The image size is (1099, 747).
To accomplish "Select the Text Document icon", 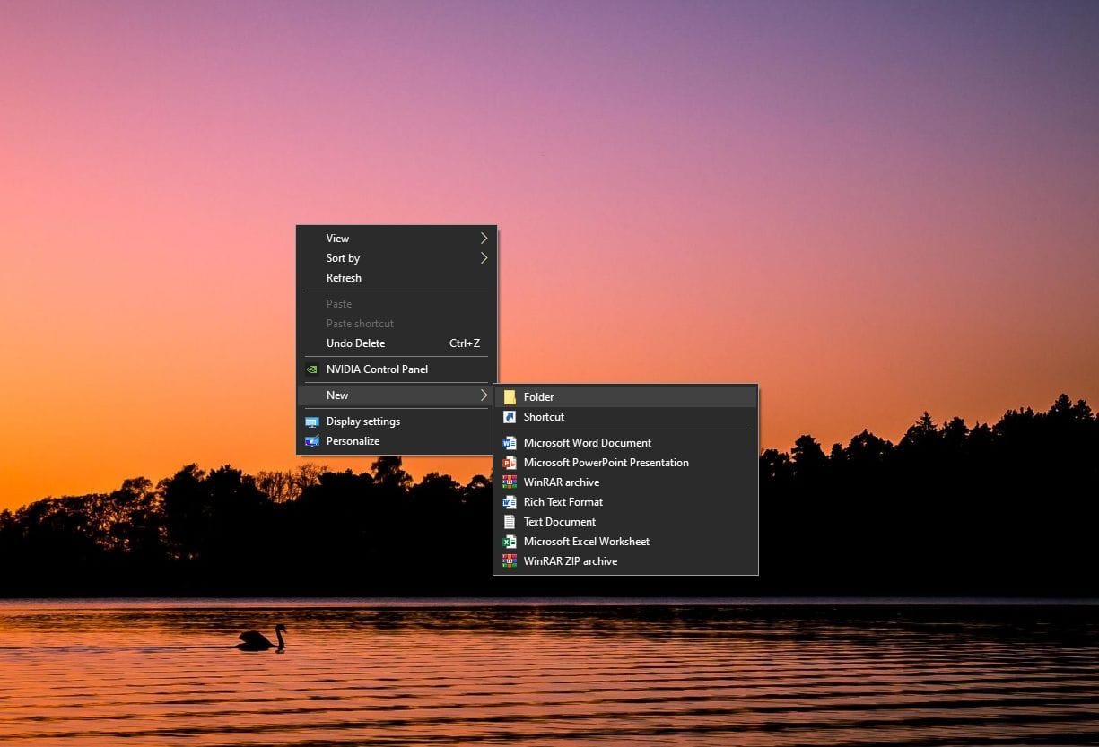I will coord(510,521).
